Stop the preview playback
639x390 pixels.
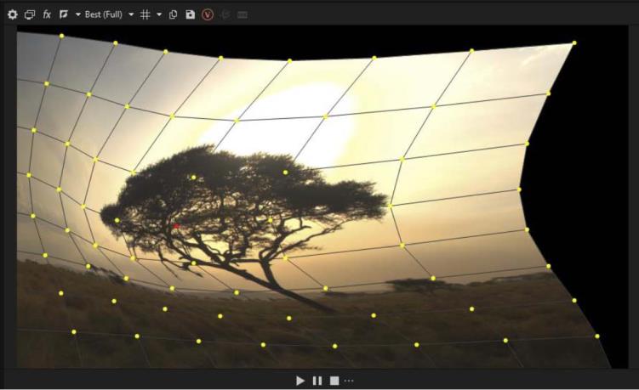pyautogui.click(x=334, y=380)
